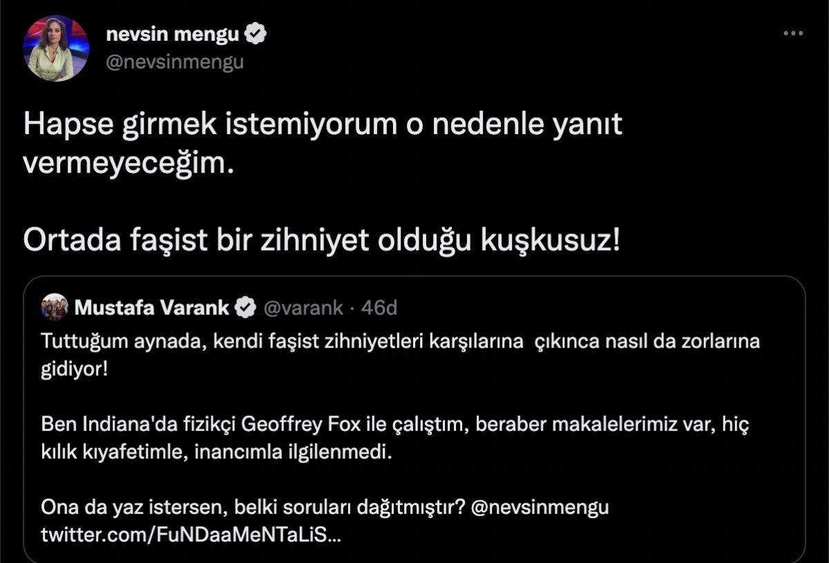This screenshot has width=829, height=563.
Task: Click the verified badge next to nevsin mengu
Action: pos(258,31)
